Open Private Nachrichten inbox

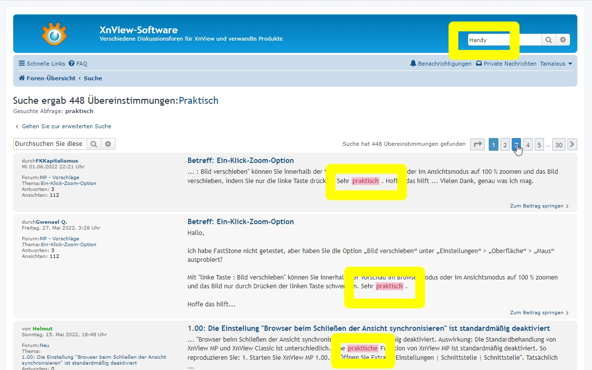506,64
